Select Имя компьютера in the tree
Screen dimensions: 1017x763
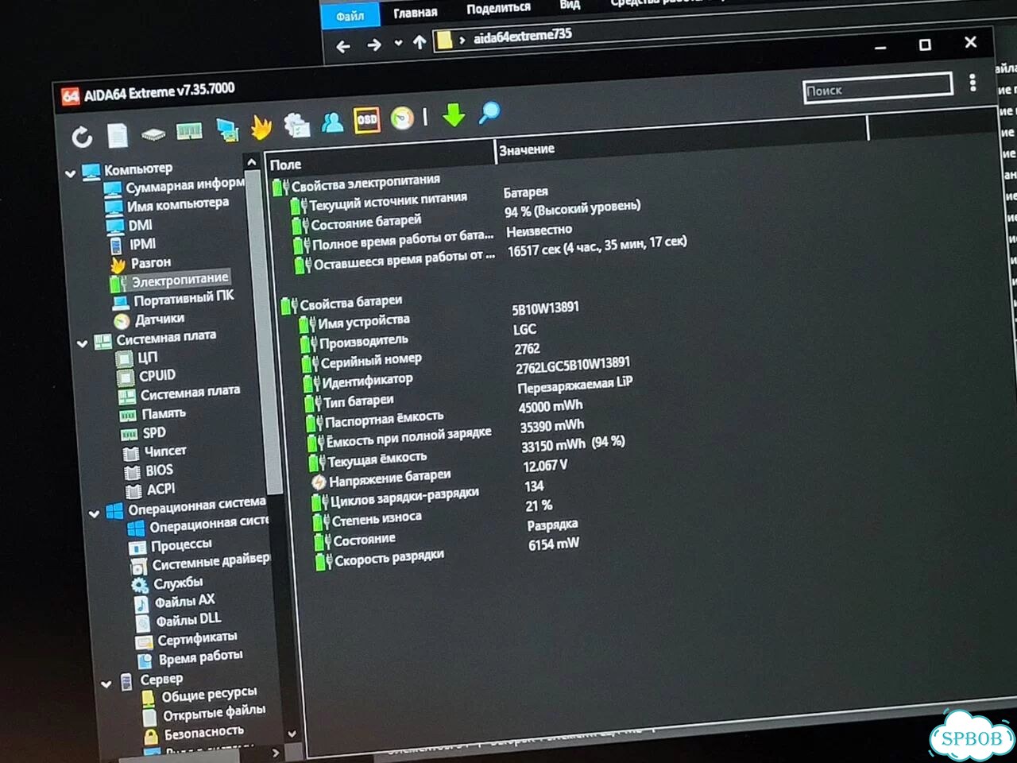point(167,205)
